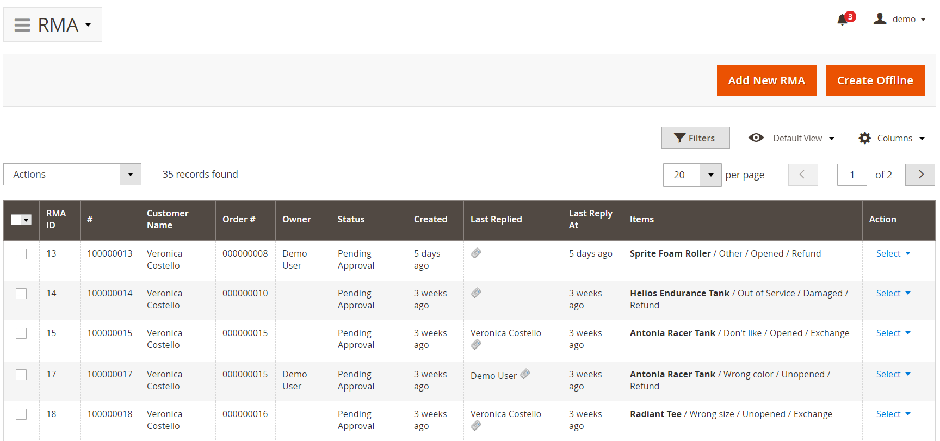Image resolution: width=940 pixels, height=441 pixels.
Task: Click the current page number field
Action: click(x=852, y=175)
